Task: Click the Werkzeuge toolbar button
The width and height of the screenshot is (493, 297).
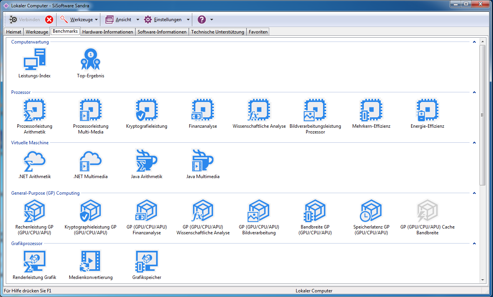Action: point(77,20)
